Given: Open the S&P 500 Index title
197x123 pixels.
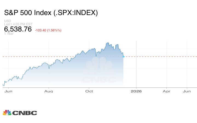Looking at the screenshot, I should click(51, 13).
